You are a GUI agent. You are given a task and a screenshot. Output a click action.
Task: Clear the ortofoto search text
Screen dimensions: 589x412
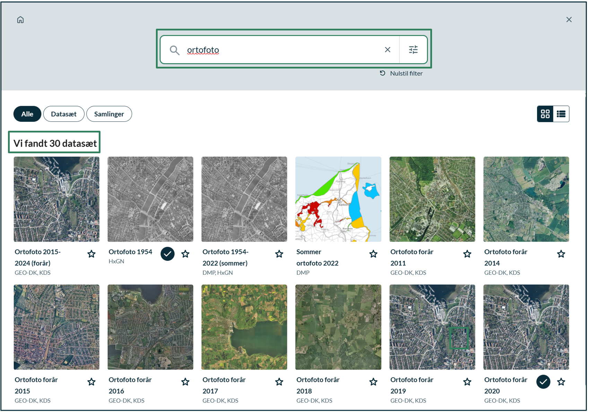387,50
